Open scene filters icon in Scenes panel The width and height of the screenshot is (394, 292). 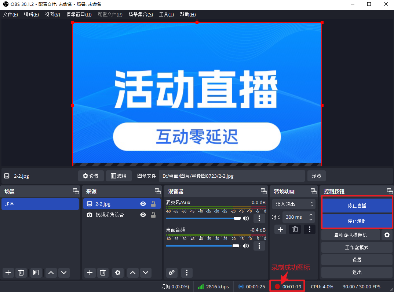tap(36, 273)
